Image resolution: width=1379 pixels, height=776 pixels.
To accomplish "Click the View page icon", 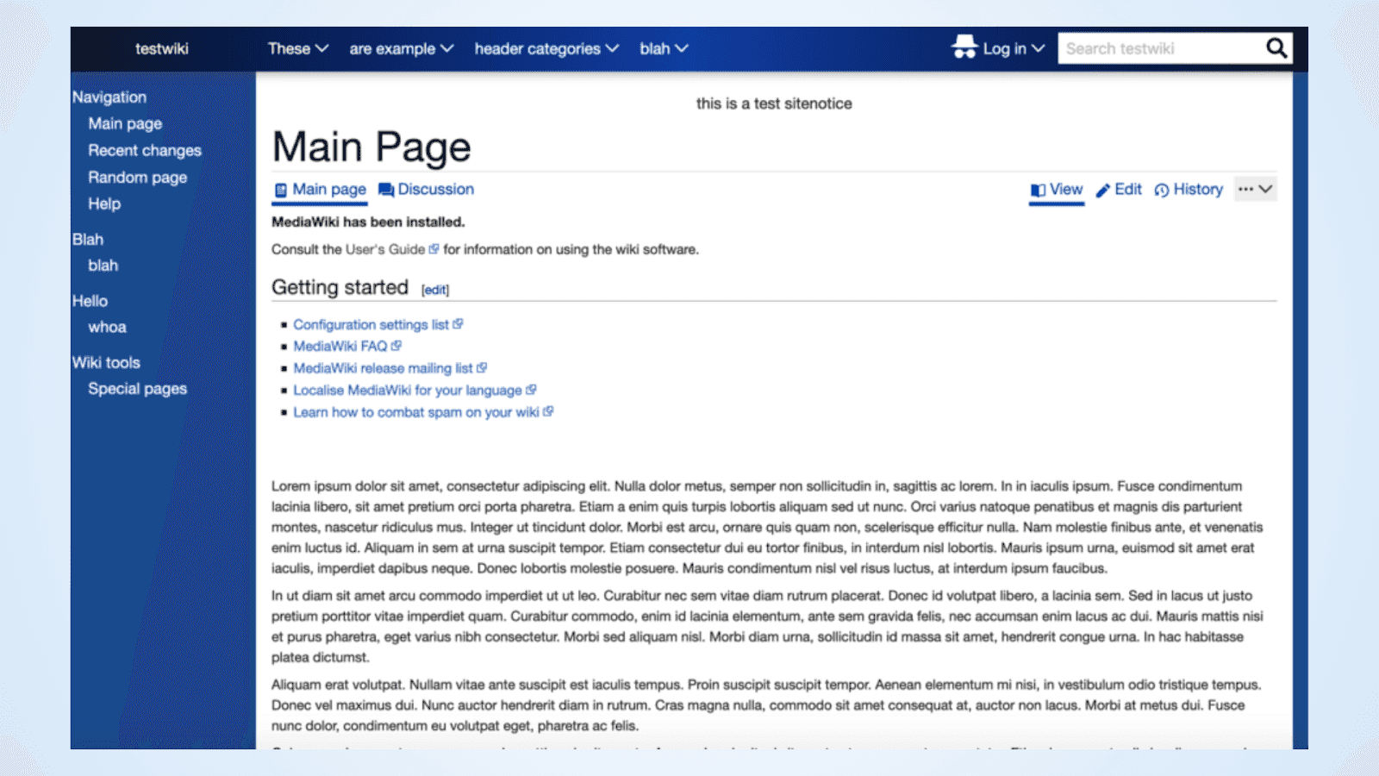I will coord(1037,189).
